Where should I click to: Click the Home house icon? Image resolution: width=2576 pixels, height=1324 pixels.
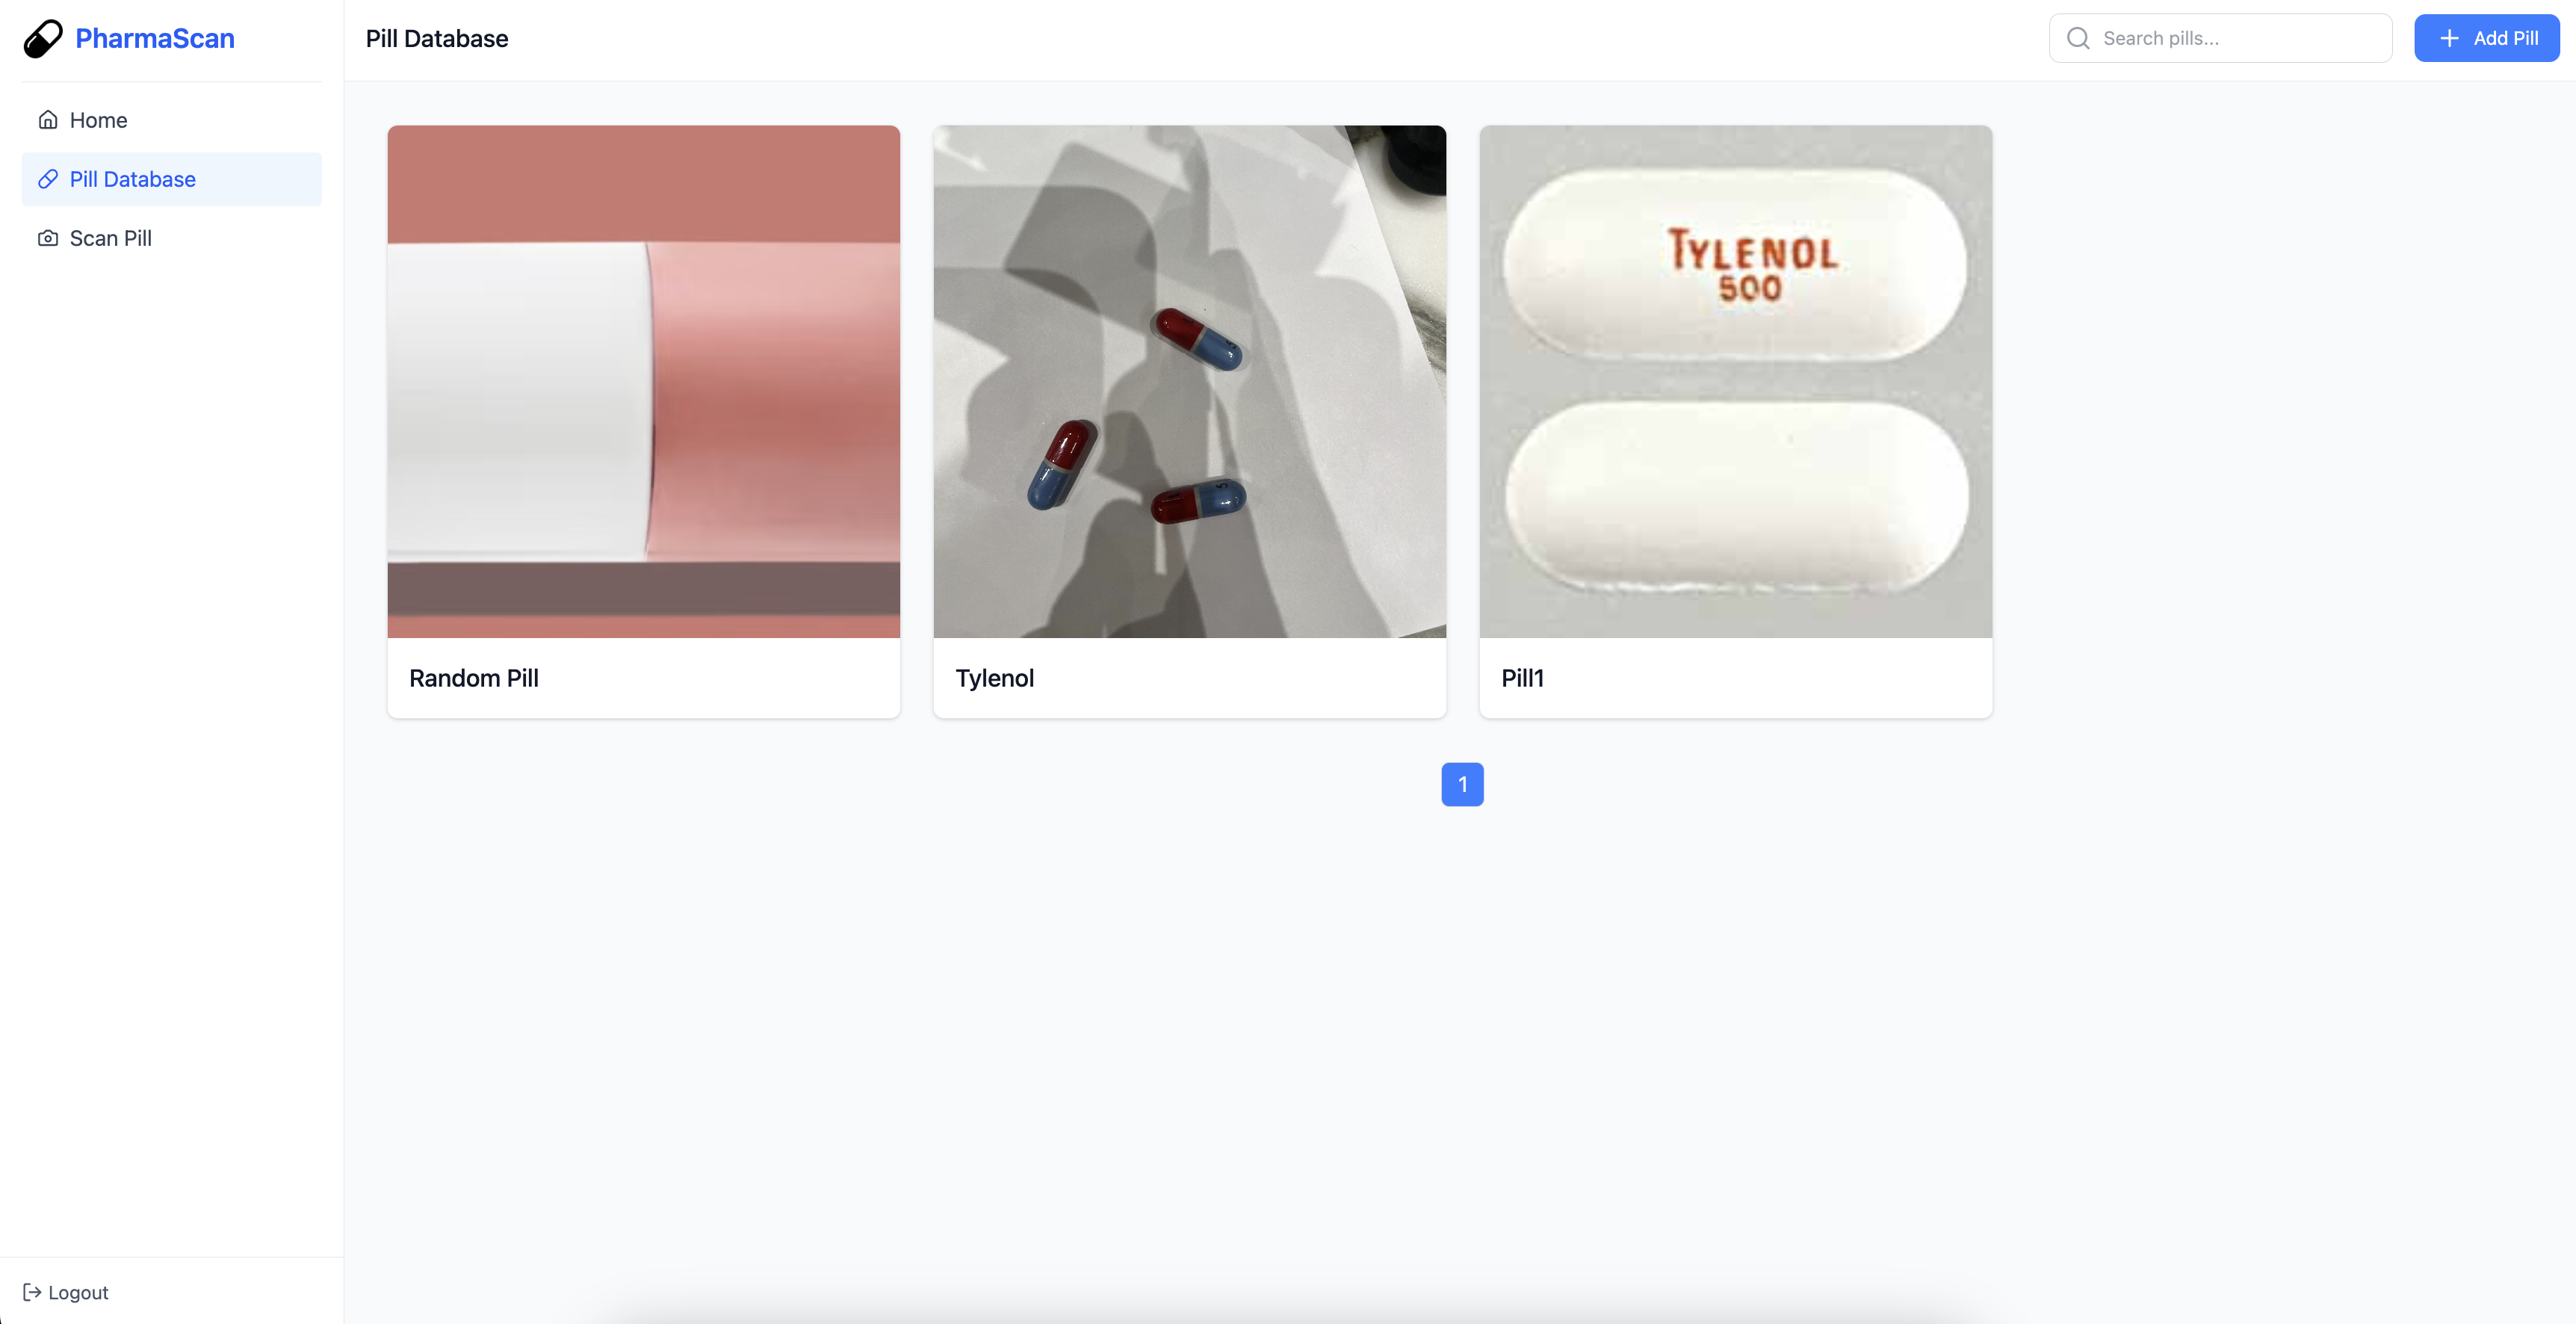tap(47, 120)
